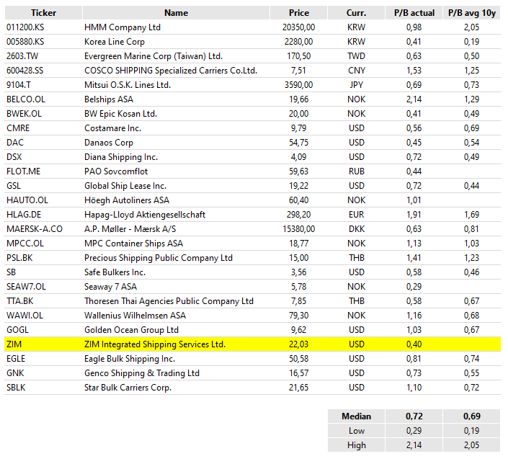
Task: Click the Curr. column header
Action: coord(357,13)
